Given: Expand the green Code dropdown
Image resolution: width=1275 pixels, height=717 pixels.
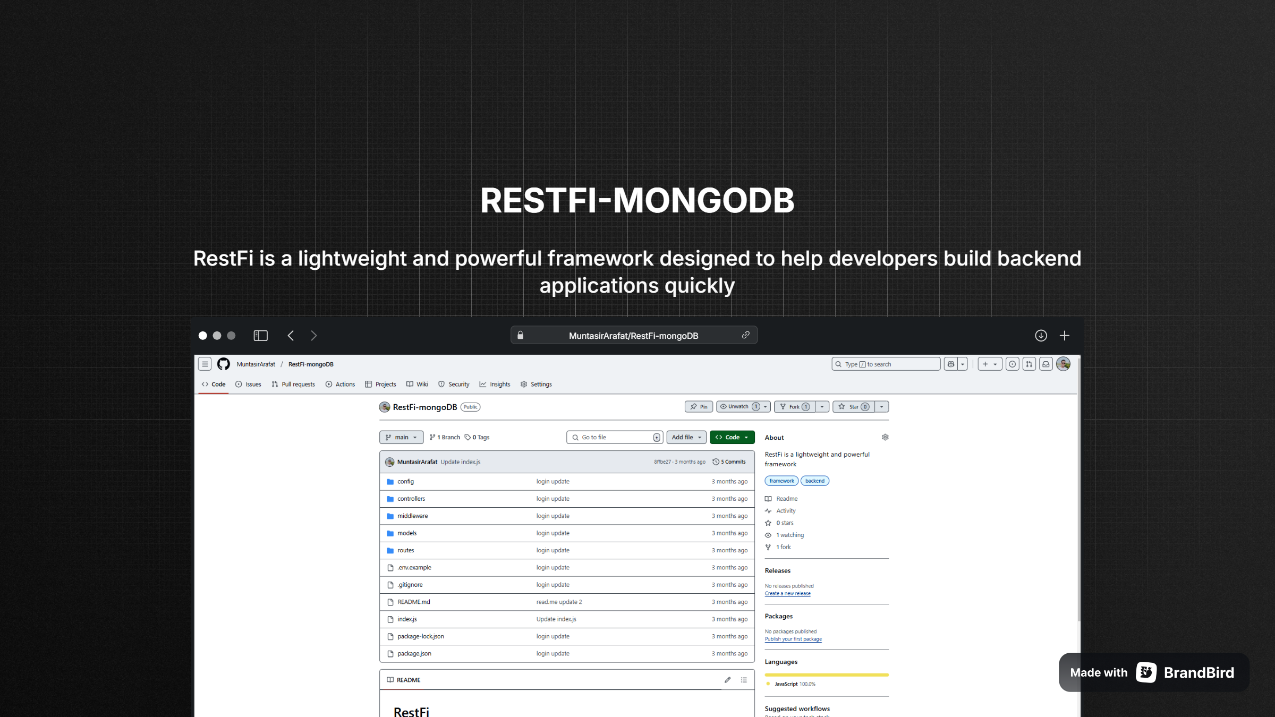Looking at the screenshot, I should (x=732, y=437).
